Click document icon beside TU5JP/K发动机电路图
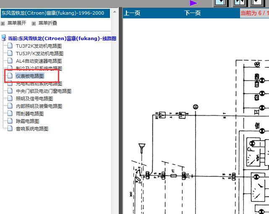This screenshot has width=269, height=214. (x=10, y=53)
